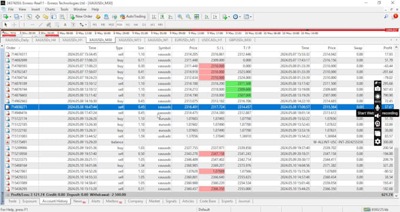Select the Trendline drawing tool

[41, 25]
